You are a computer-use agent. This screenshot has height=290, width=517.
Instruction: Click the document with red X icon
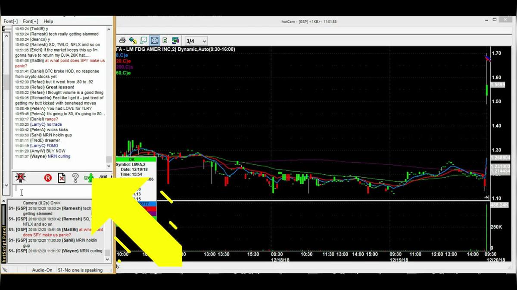point(62,178)
